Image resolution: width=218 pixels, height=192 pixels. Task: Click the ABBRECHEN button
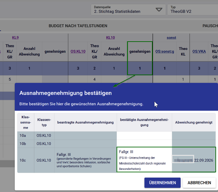click(199, 183)
